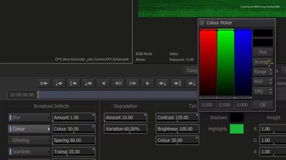
Task: Click the blue value field showing 0.000
Action: click(x=243, y=105)
